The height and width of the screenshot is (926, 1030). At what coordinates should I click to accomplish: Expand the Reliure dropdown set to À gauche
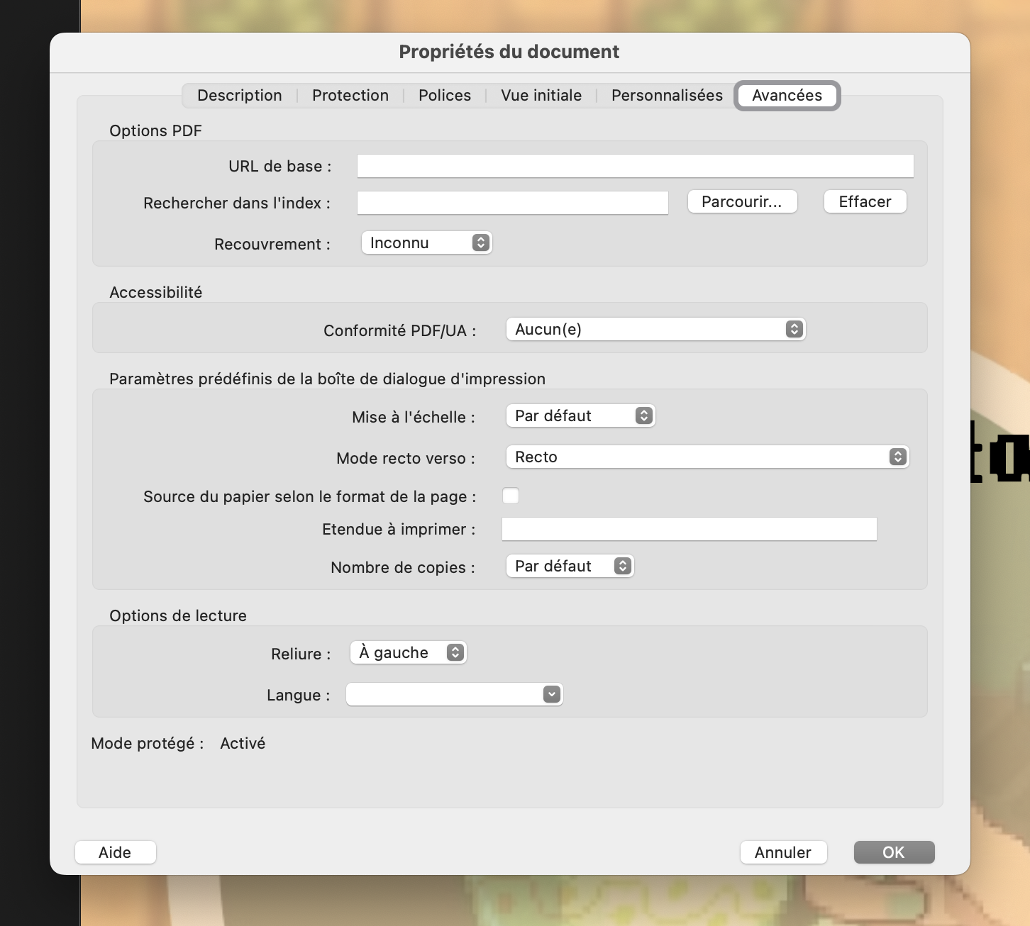[x=409, y=652]
